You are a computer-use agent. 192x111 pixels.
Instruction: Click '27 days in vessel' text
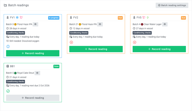pyautogui.click(x=144, y=28)
